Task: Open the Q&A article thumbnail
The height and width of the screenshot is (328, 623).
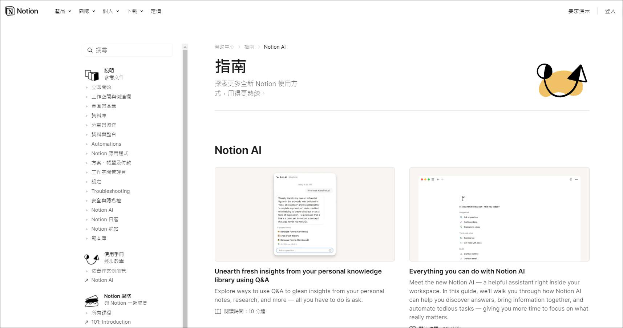Action: tap(304, 214)
